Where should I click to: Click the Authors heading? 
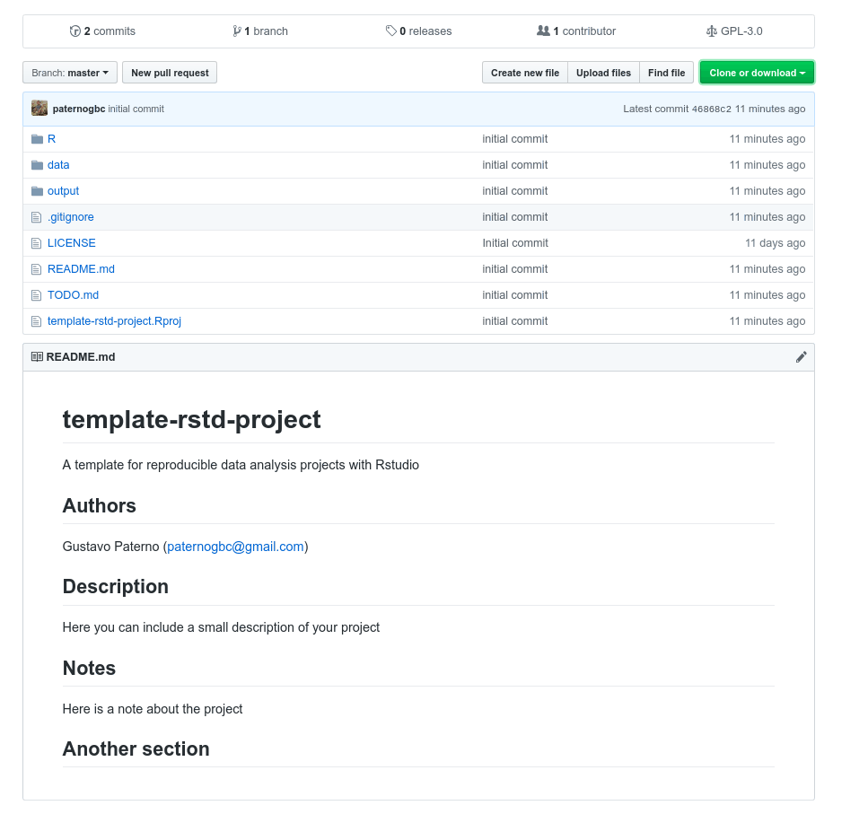pyautogui.click(x=99, y=506)
